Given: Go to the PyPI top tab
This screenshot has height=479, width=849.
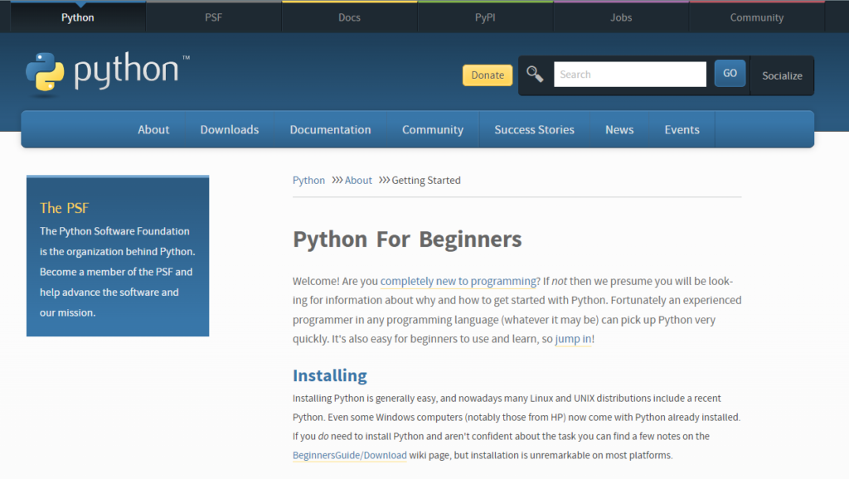Looking at the screenshot, I should coord(485,17).
